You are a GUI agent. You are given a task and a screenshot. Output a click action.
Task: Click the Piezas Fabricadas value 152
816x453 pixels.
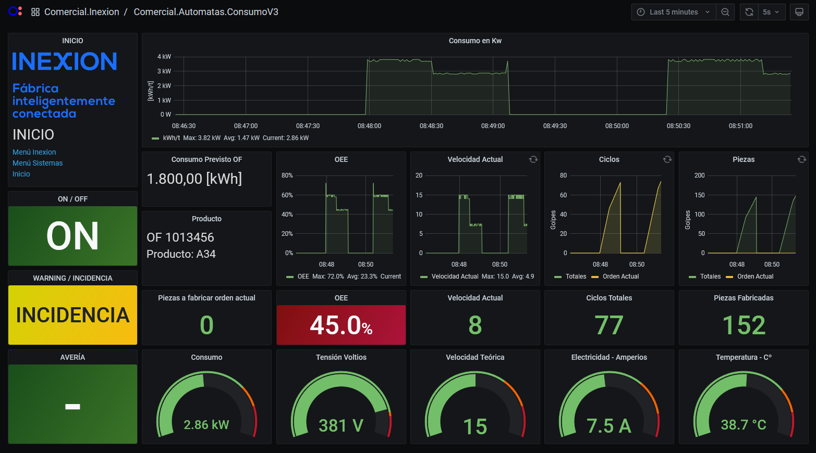pyautogui.click(x=744, y=325)
